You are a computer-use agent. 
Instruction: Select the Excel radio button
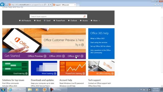coord(45,20)
